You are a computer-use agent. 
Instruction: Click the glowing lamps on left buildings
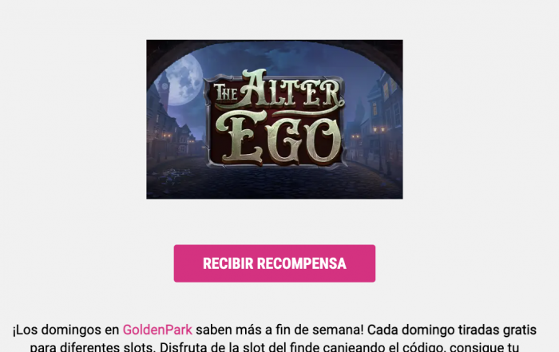click(167, 136)
